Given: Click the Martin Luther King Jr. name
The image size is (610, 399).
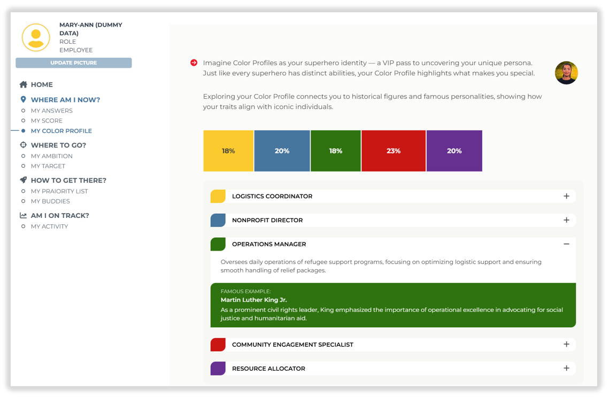Looking at the screenshot, I should coord(253,300).
